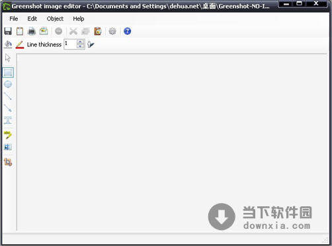Open the File menu
Screen dimensions: 332x246
14,19
